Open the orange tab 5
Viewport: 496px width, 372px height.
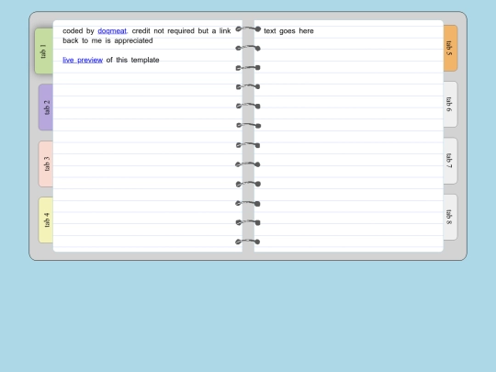[x=450, y=48]
